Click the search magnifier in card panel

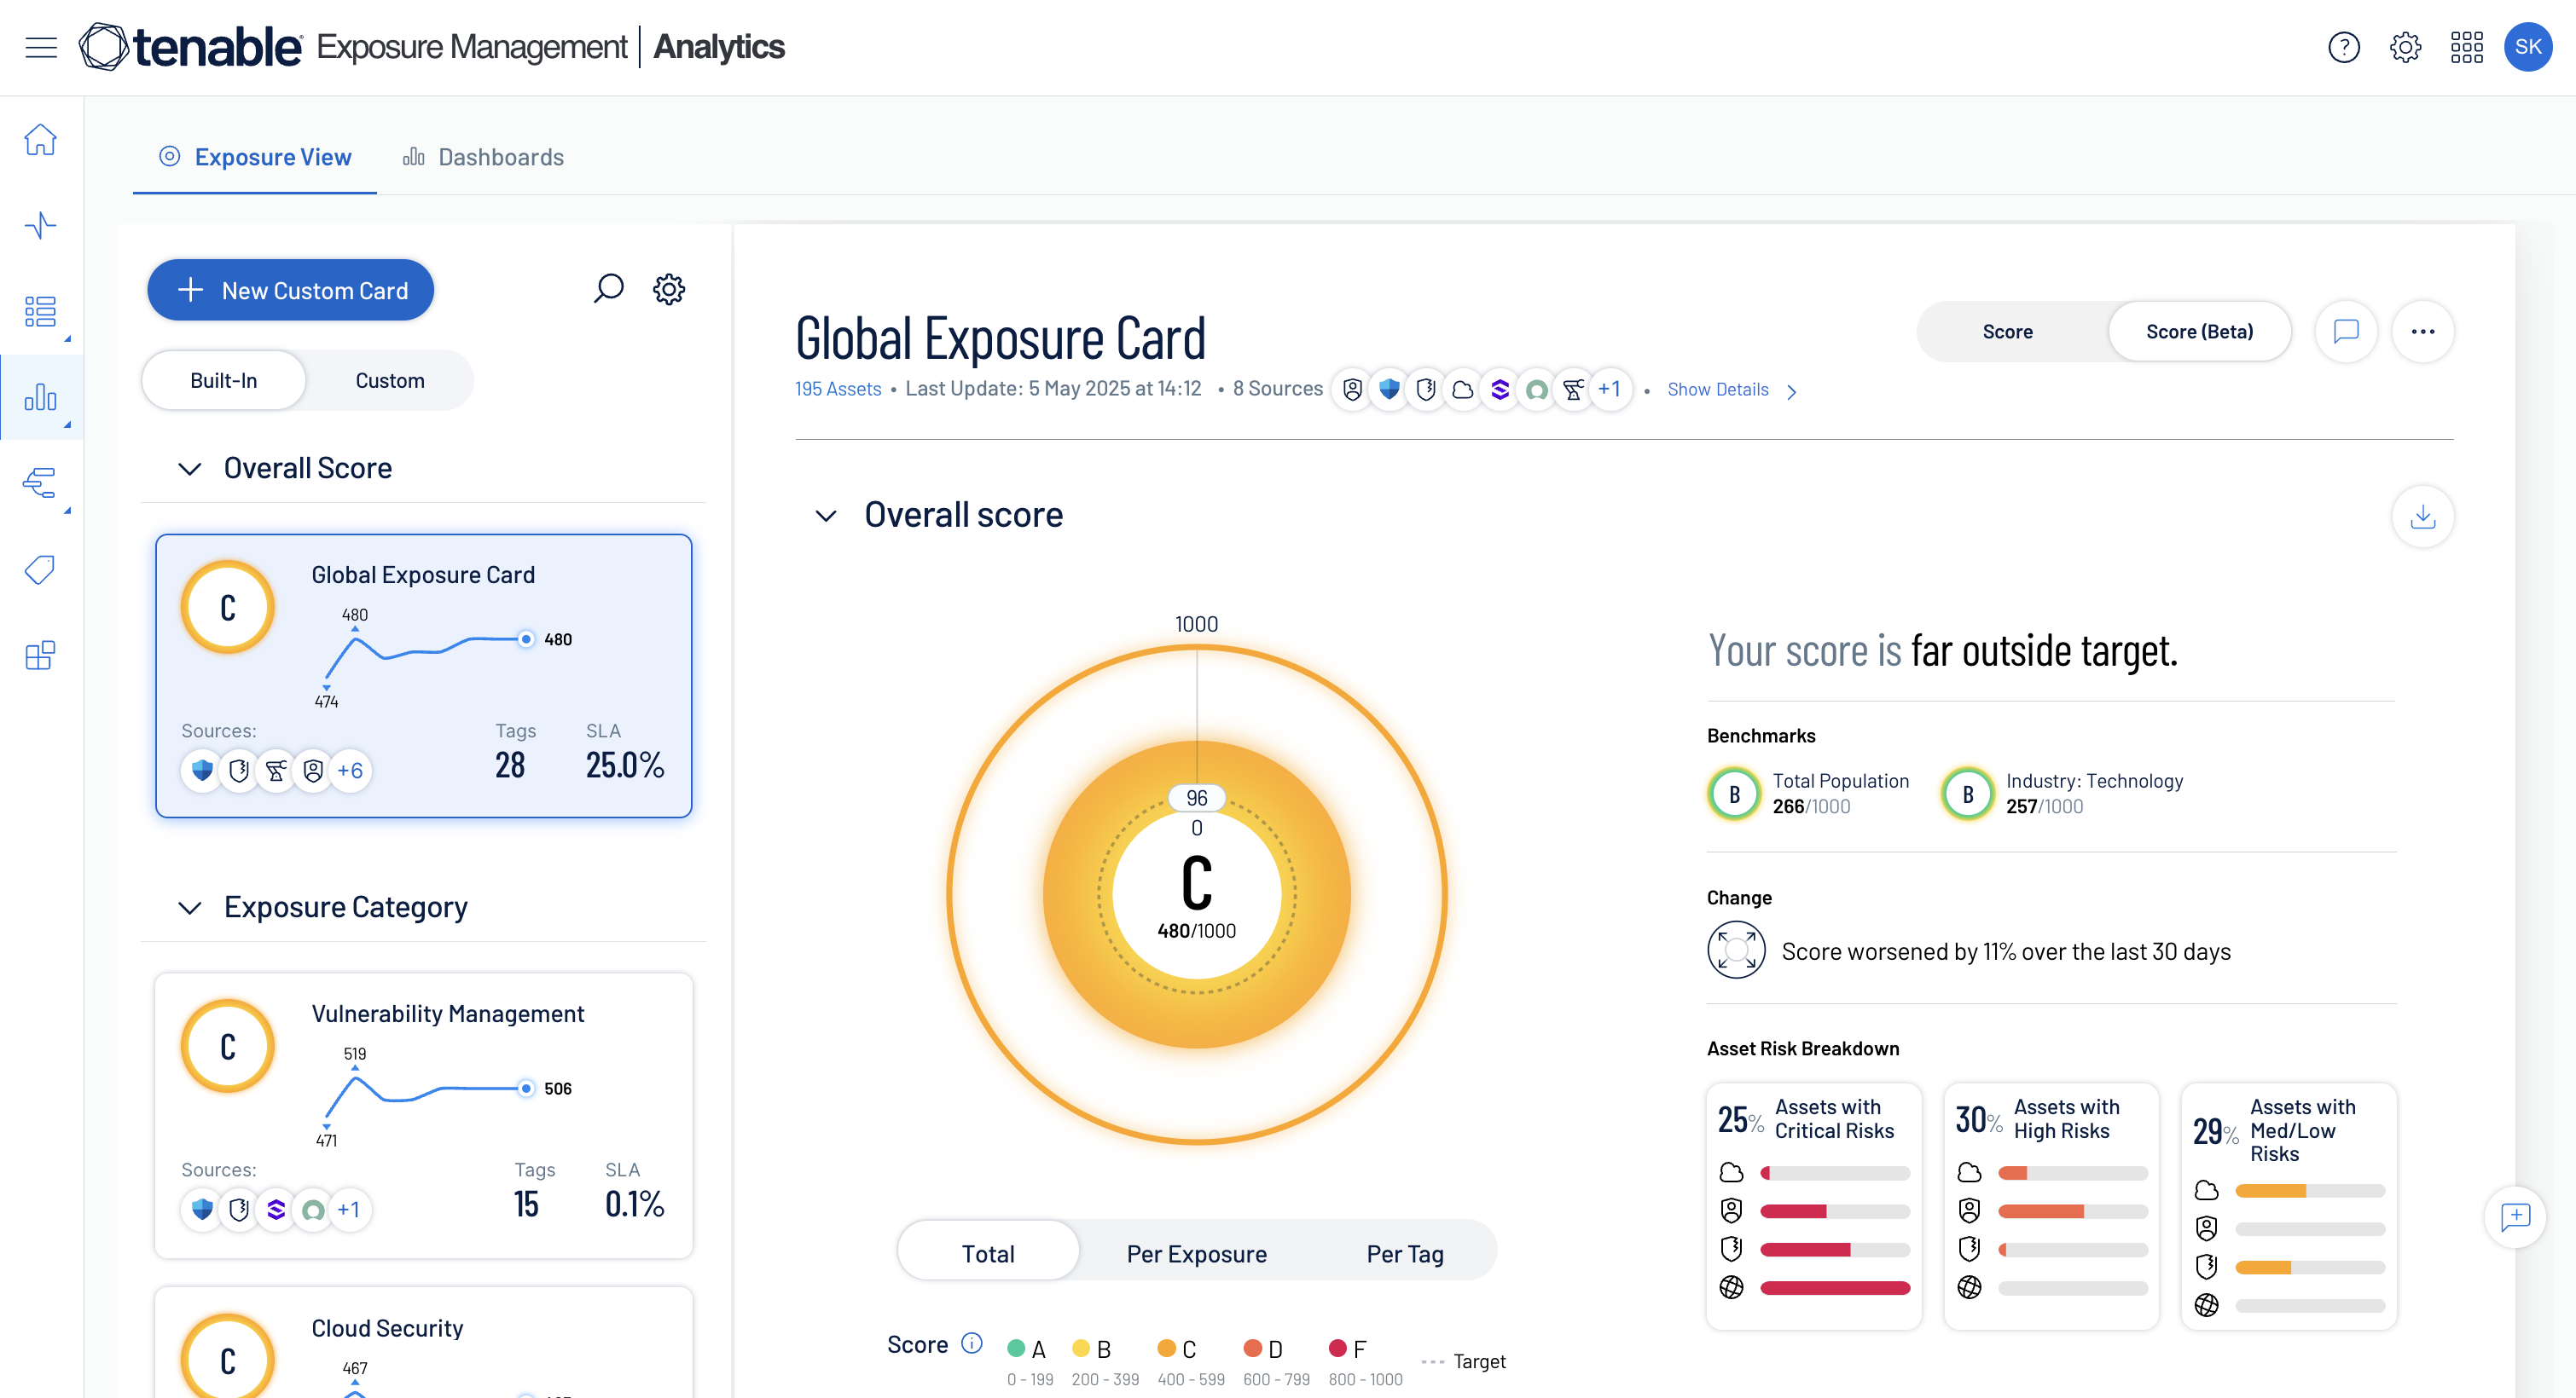(608, 290)
